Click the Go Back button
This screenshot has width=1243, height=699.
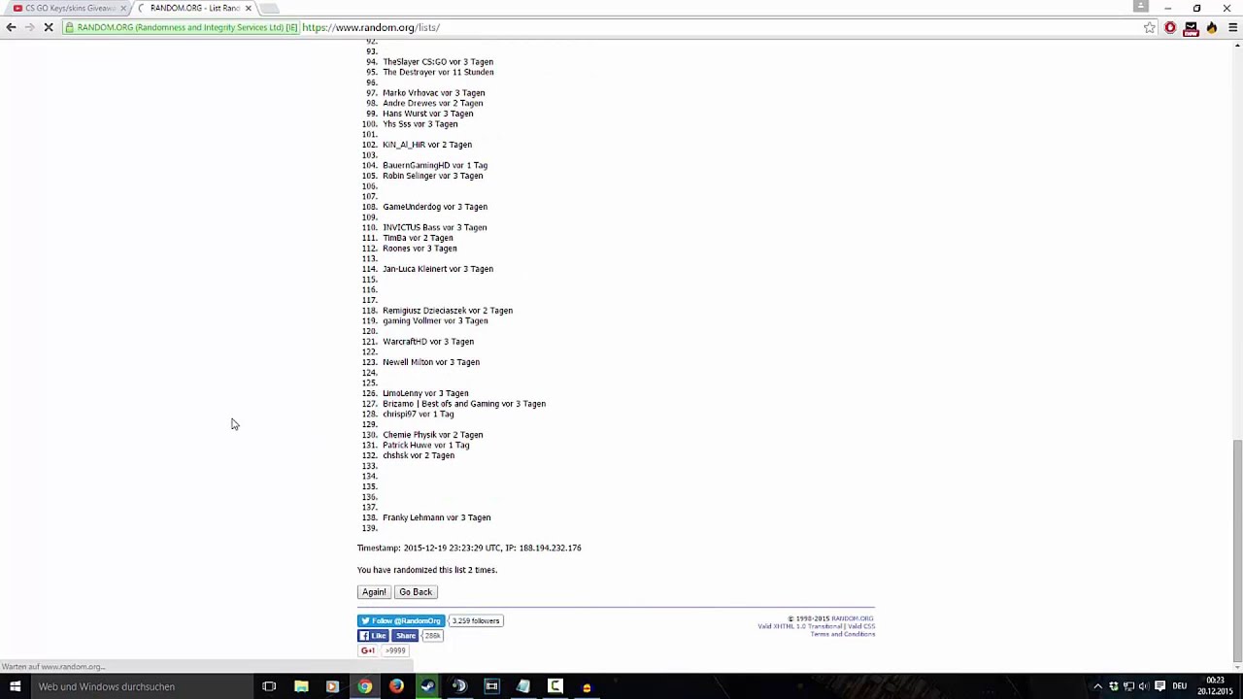(x=416, y=592)
